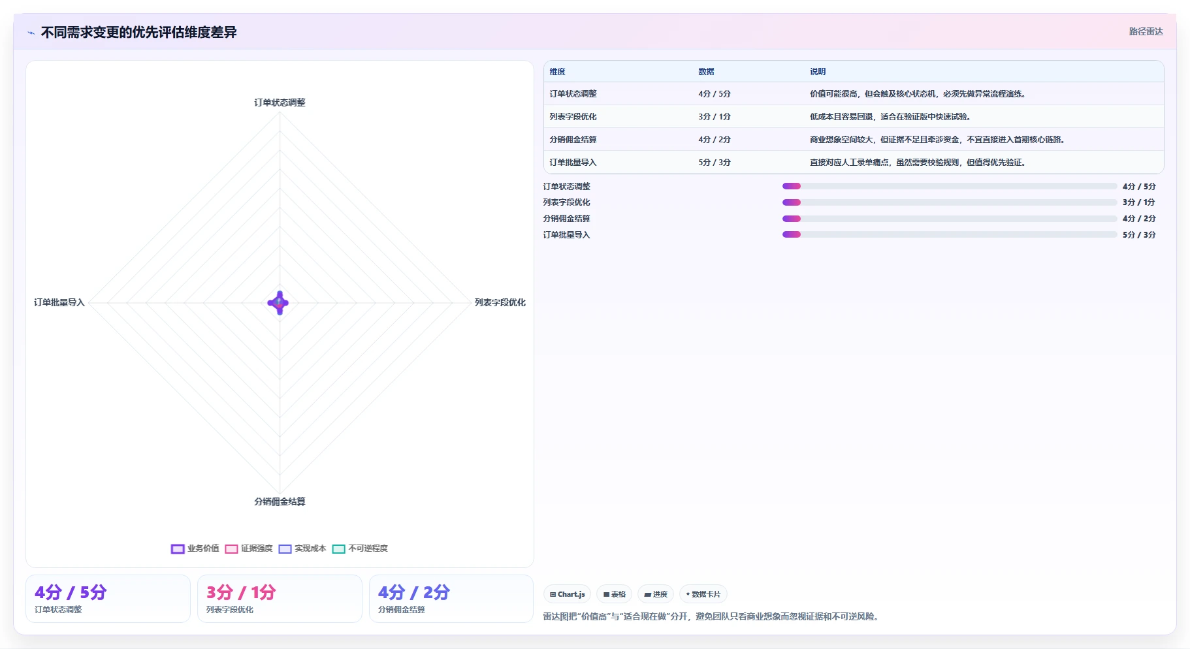The image size is (1190, 649).
Task: Click 列表字段优化 table row cell
Action: 573,117
